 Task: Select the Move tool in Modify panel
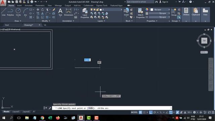(38, 10)
